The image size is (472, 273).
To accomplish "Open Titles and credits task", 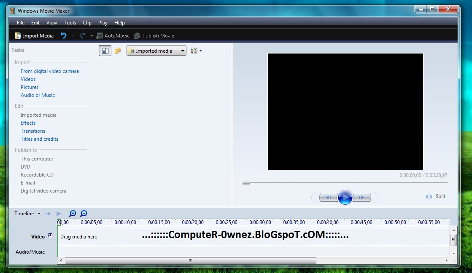I will 39,139.
